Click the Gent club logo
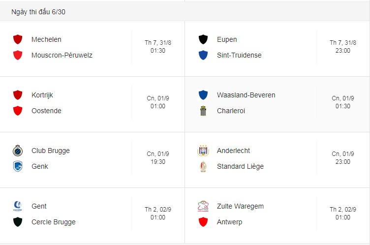The image size is (370, 245). tap(18, 206)
